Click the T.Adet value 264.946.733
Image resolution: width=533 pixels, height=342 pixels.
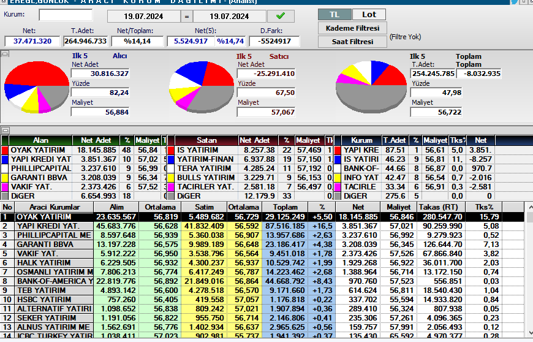point(86,41)
